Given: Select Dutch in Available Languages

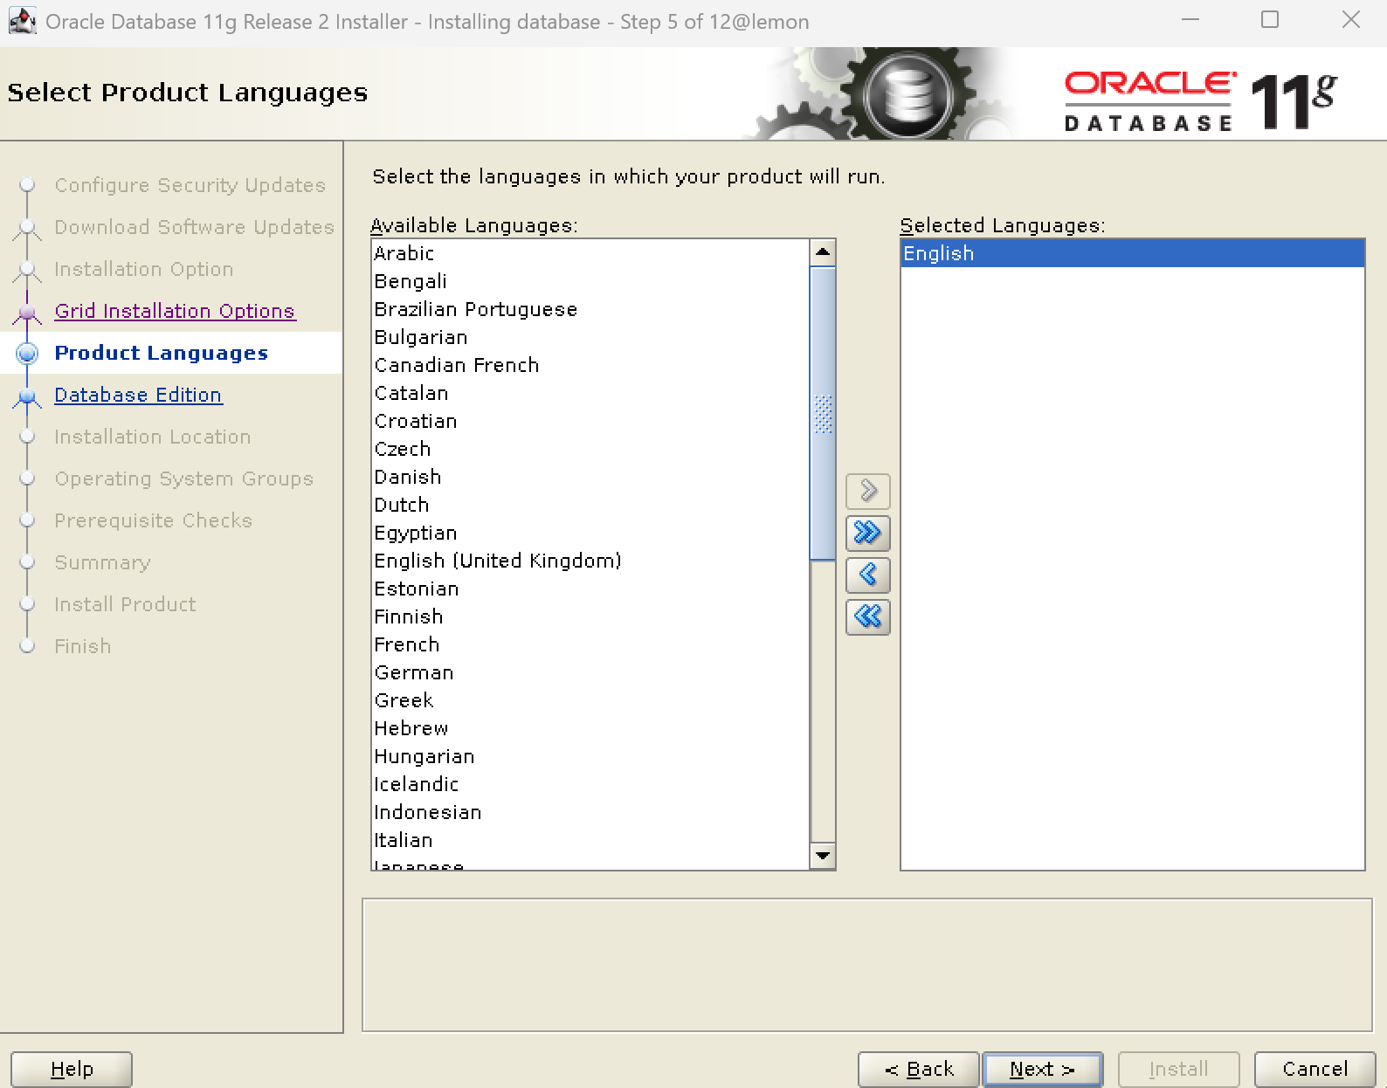Looking at the screenshot, I should click(x=590, y=505).
